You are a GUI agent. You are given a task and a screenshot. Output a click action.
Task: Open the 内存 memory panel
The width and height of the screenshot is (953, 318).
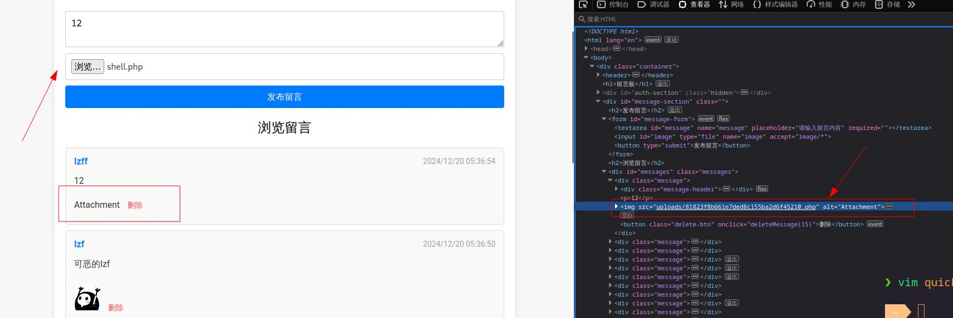[853, 4]
